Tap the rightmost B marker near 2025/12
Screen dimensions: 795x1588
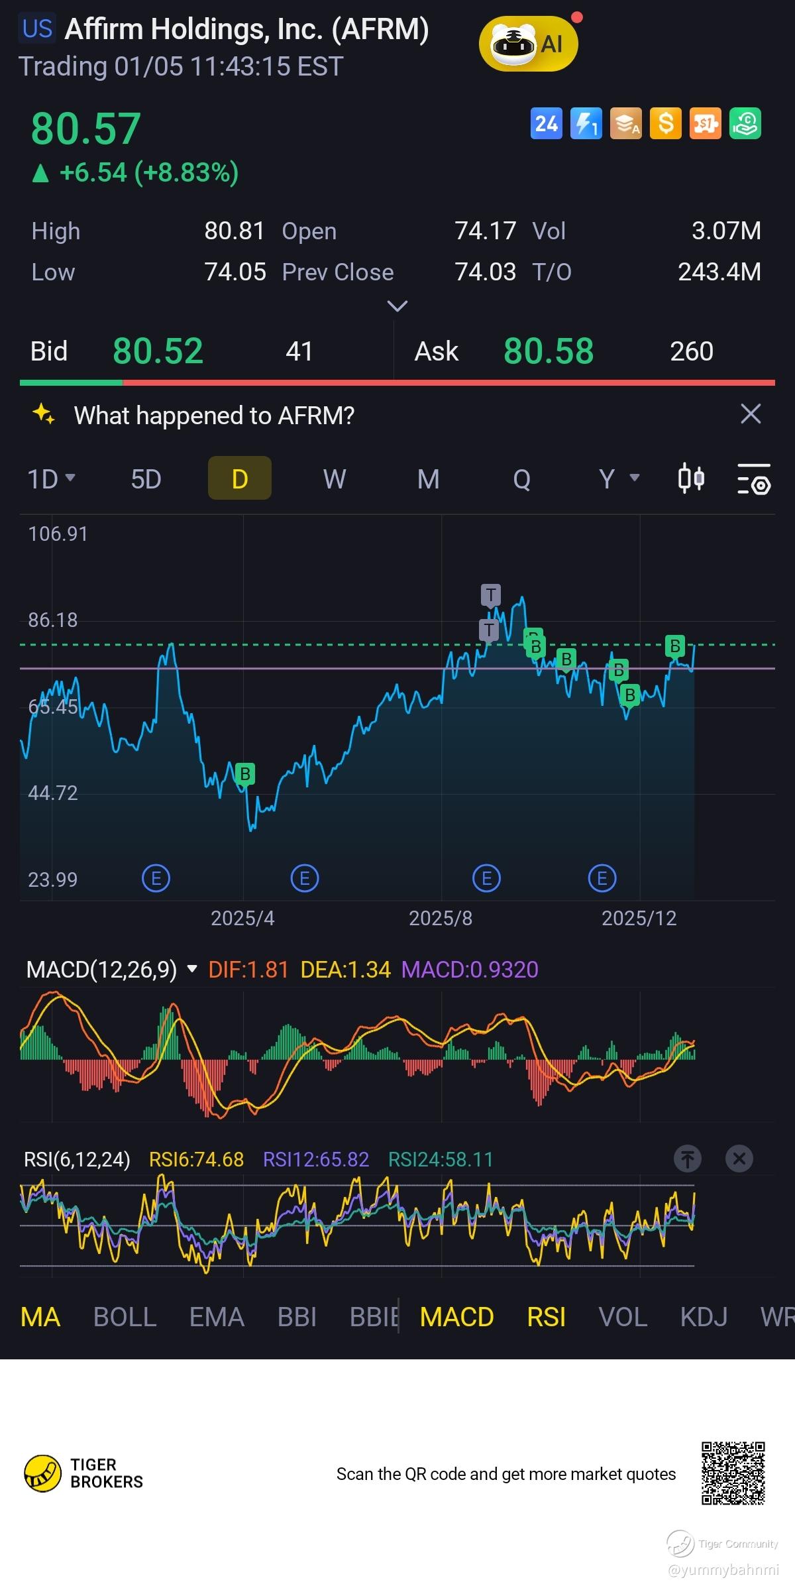tap(675, 646)
